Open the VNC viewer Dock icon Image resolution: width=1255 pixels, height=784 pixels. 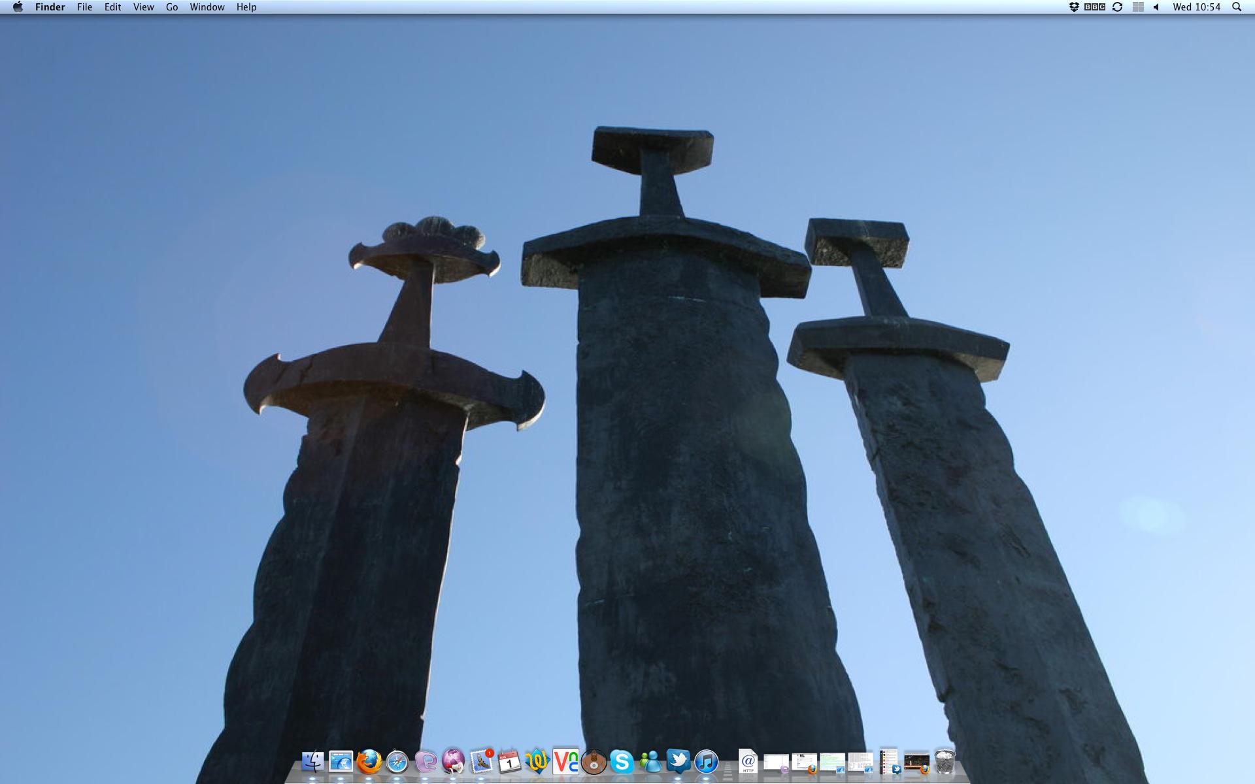(x=565, y=762)
